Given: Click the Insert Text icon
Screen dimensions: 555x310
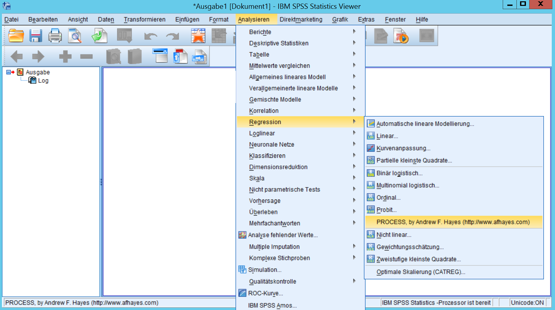Looking at the screenshot, I should click(200, 56).
